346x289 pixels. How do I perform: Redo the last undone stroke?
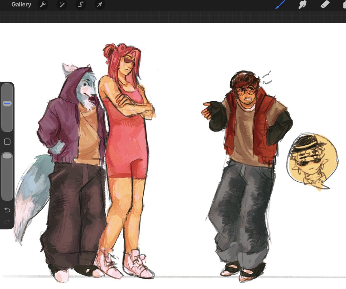[7, 222]
